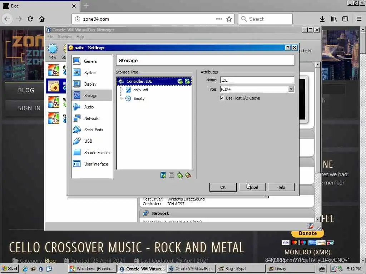Select the sailx virtual machine icon

point(54,86)
